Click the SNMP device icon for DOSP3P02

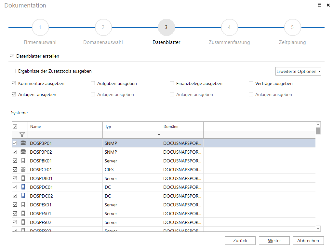[23, 152]
